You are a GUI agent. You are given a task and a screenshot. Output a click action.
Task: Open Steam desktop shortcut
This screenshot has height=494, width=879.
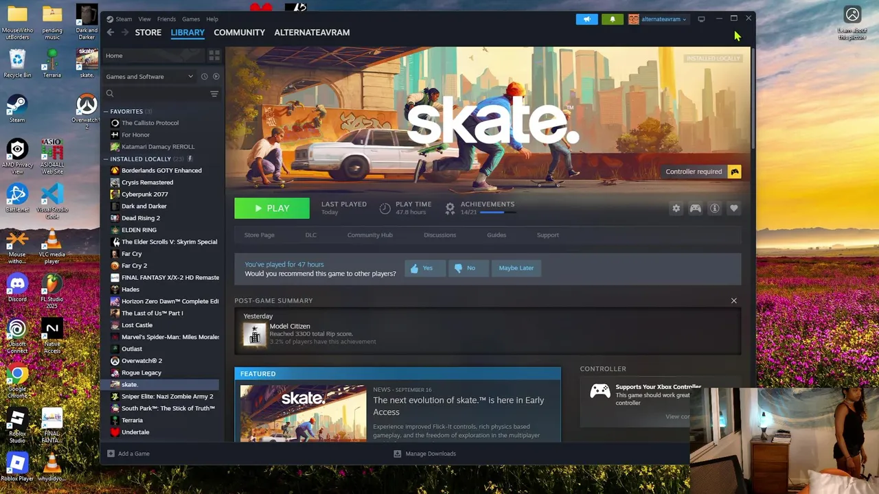(x=17, y=109)
